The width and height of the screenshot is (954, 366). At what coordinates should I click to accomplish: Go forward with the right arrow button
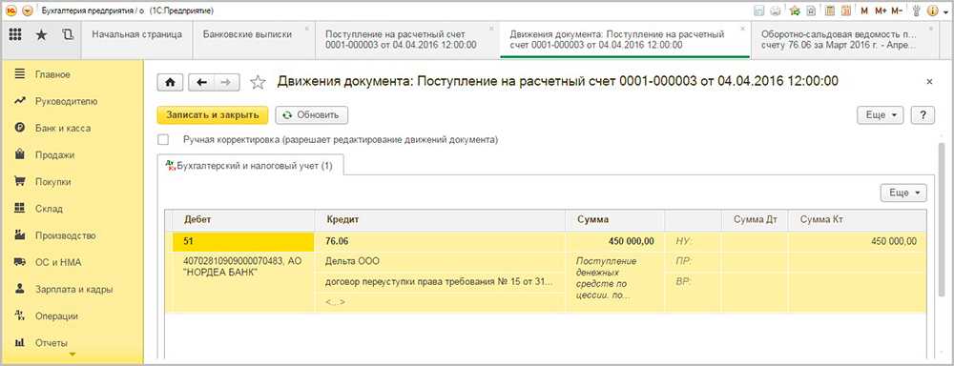[x=226, y=83]
